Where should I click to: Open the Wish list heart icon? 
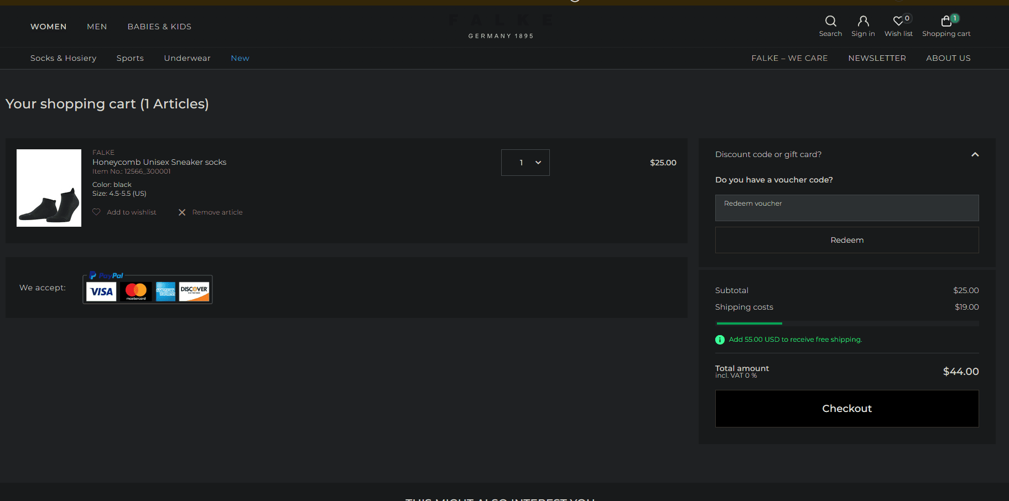click(x=898, y=21)
